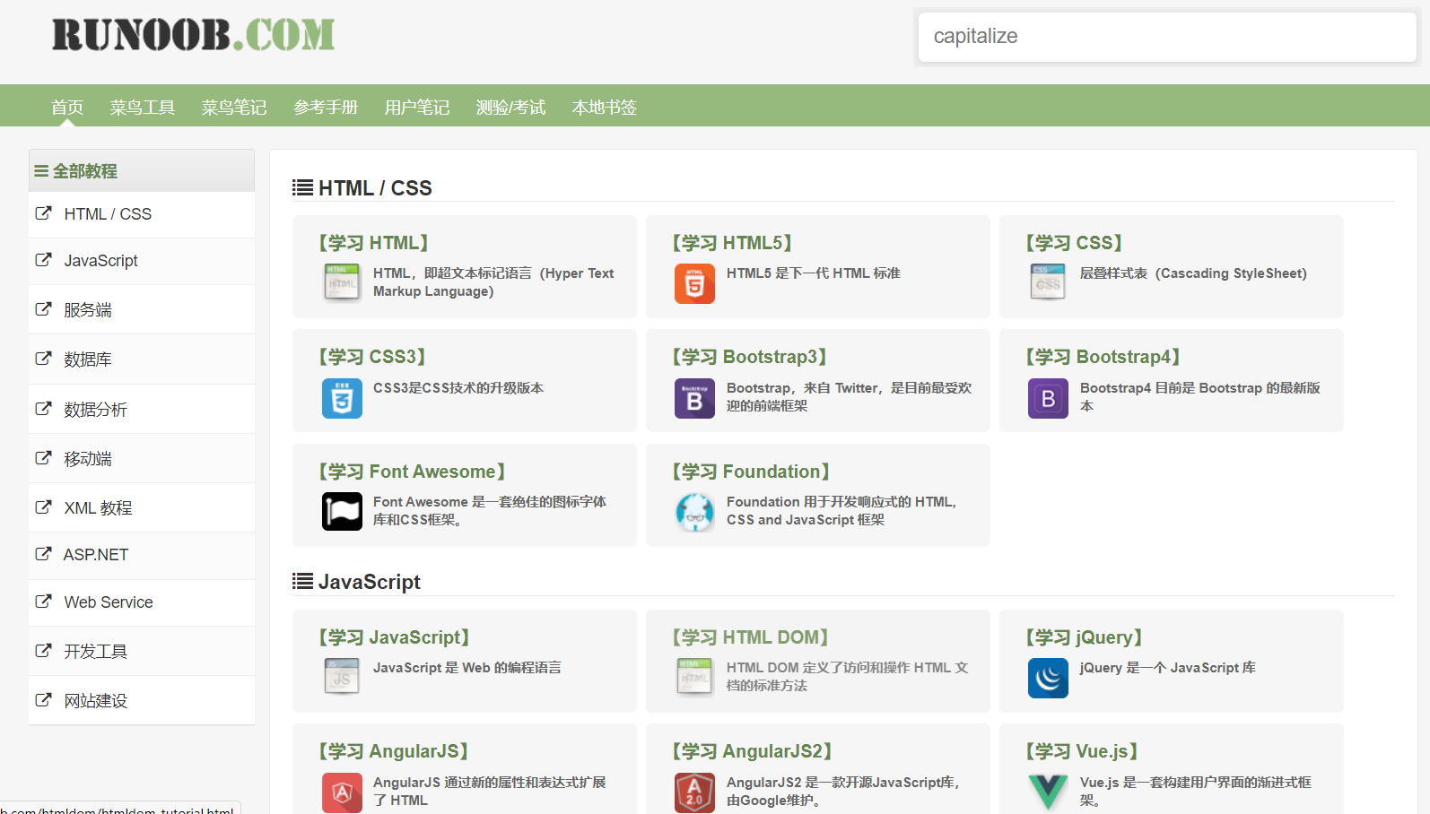Screen dimensions: 1430x814
Task: Select 全部教程 sidebar header
Action: [x=142, y=170]
